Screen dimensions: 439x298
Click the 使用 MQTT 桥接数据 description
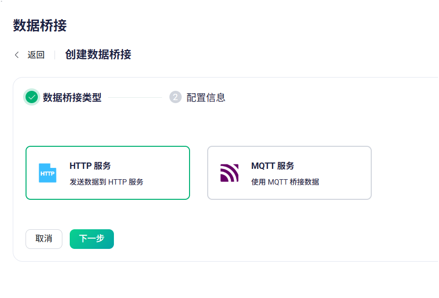click(x=285, y=182)
